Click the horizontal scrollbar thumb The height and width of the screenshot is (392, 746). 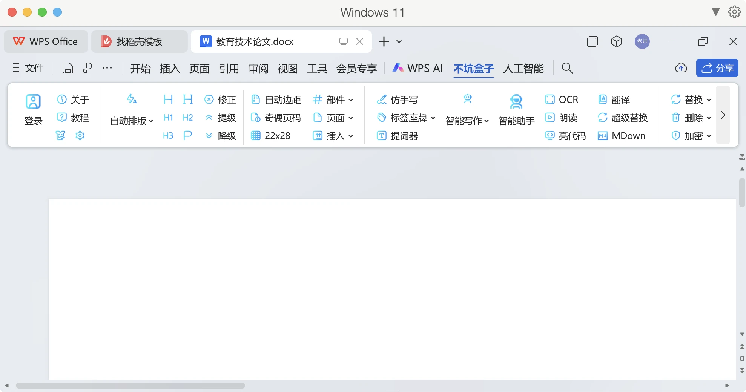pyautogui.click(x=130, y=386)
